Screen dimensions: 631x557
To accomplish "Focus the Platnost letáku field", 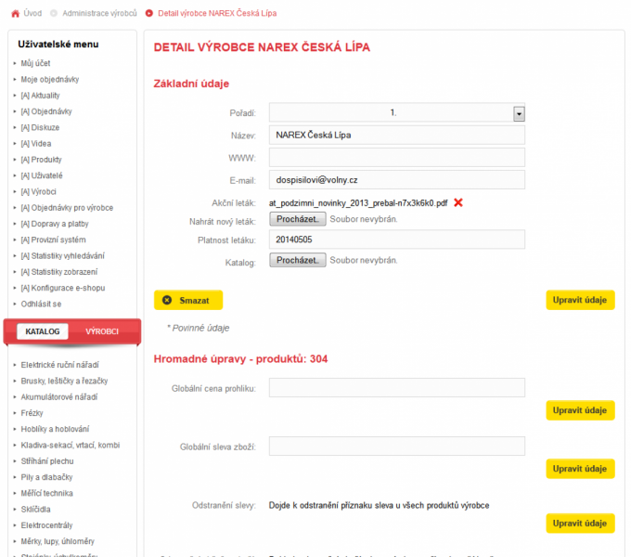I will (397, 240).
